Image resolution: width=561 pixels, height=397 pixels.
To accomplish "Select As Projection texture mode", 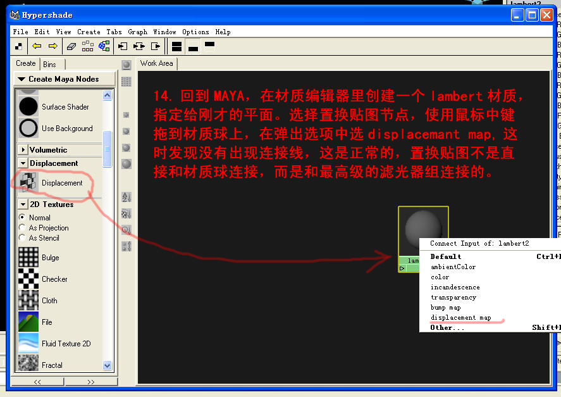I will point(22,227).
